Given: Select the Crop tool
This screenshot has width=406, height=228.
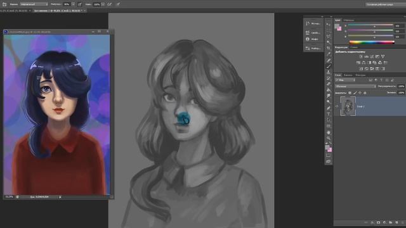Looking at the screenshot, I should [x=329, y=48].
